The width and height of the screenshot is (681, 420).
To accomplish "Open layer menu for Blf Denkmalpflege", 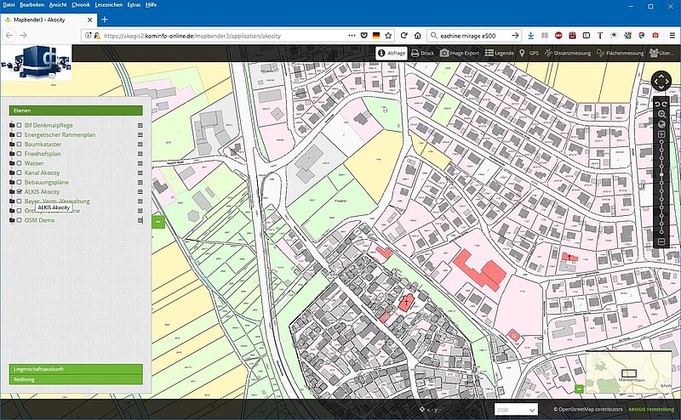I will click(x=140, y=126).
